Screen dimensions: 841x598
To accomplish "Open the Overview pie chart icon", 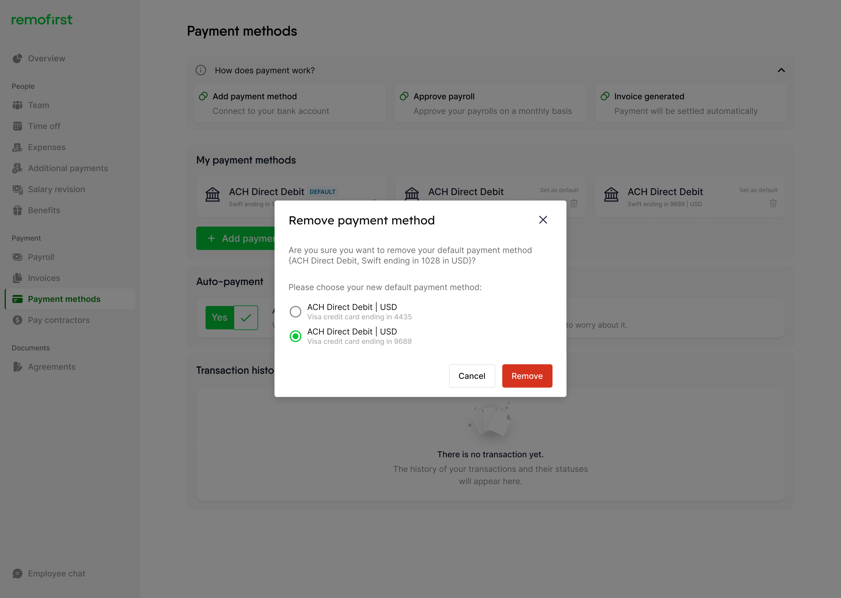I will point(17,59).
